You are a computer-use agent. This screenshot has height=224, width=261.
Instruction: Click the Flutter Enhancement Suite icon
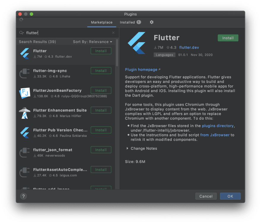tap(25, 113)
